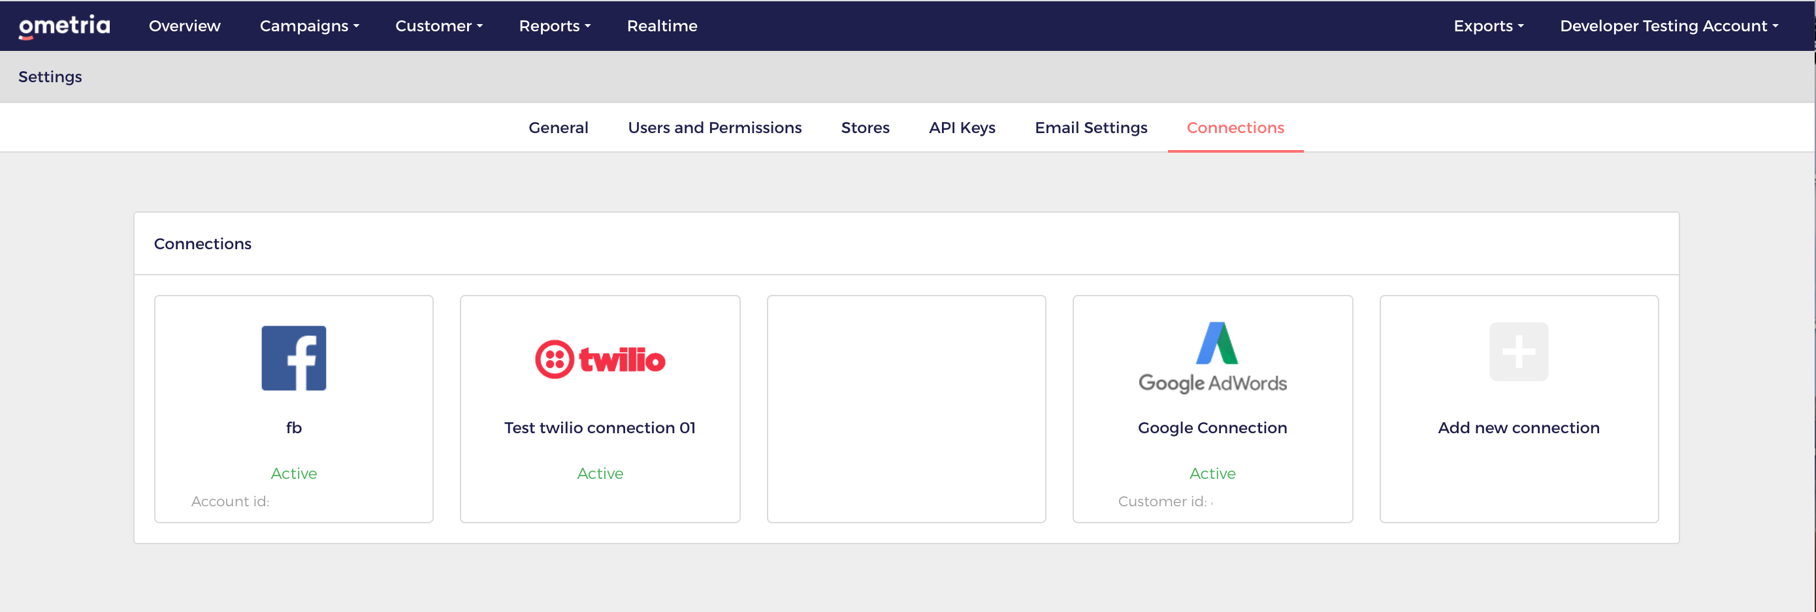
Task: Open the API Keys tab
Action: (x=962, y=127)
